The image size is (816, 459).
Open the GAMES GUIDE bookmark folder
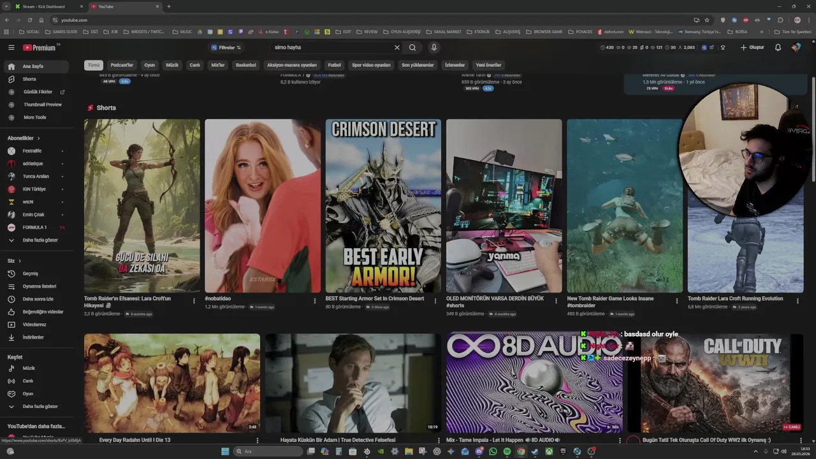pyautogui.click(x=61, y=31)
